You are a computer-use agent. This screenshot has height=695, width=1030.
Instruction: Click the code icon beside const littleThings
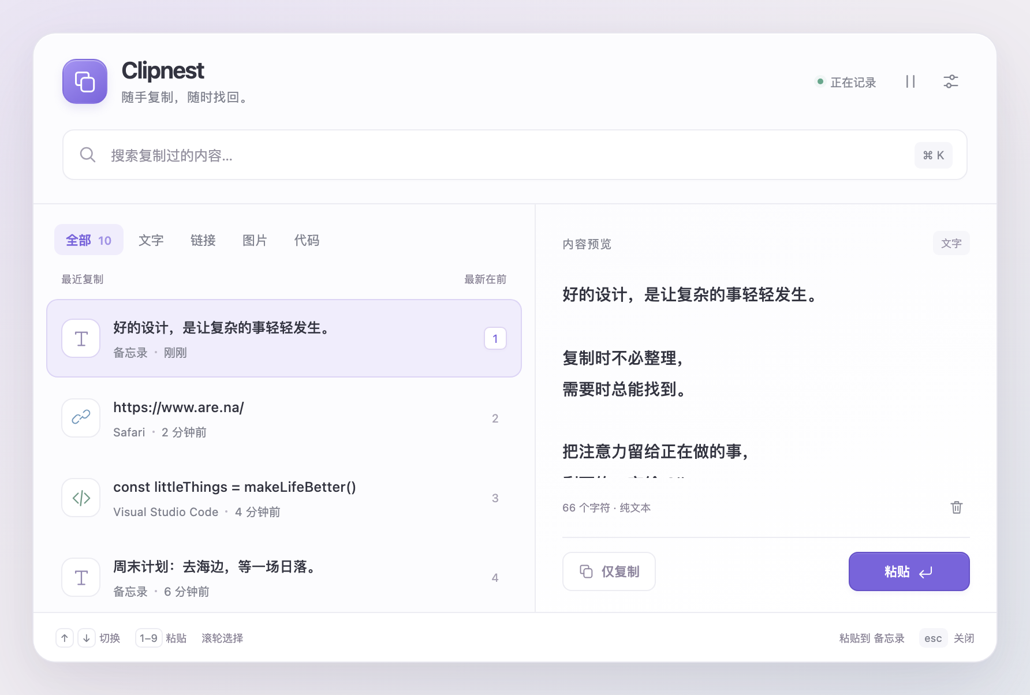click(81, 498)
